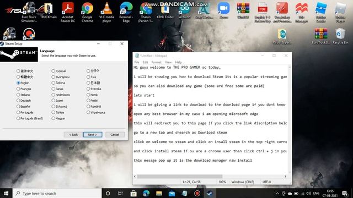Select Français as the Steam language
This screenshot has height=198, width=353.
point(18,89)
